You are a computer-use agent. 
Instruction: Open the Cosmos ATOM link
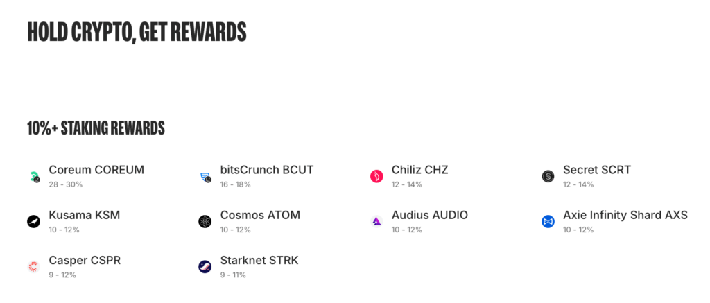[261, 215]
